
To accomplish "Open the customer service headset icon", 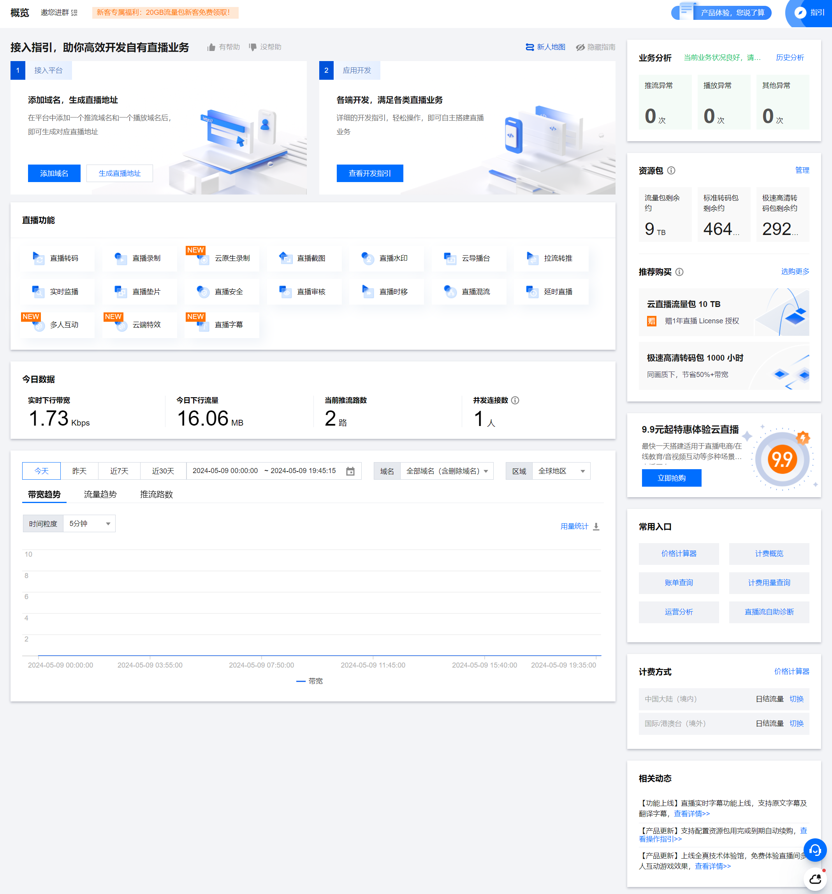I will coord(815,850).
